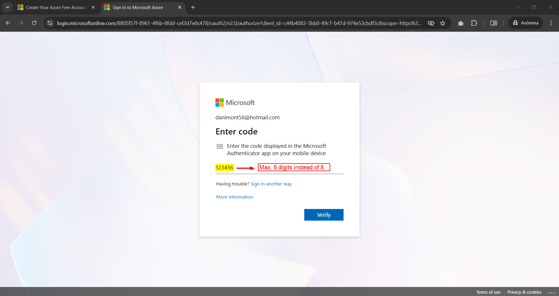Open a new browser tab
Viewport: 559px width, 296px height.
pos(193,8)
